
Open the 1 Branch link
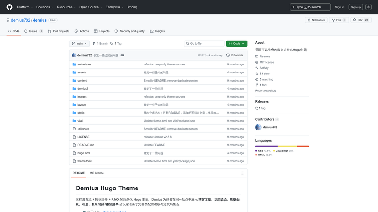[x=100, y=43]
